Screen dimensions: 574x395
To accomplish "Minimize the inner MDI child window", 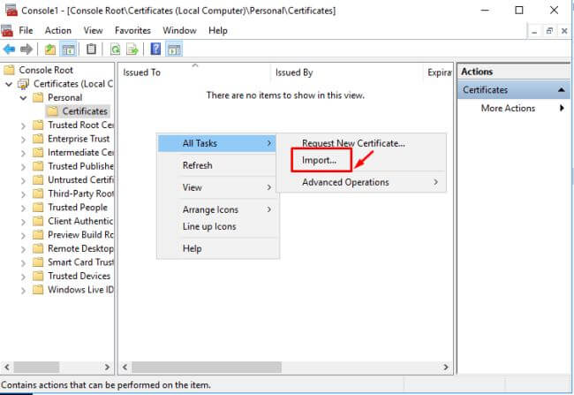I will (534, 31).
